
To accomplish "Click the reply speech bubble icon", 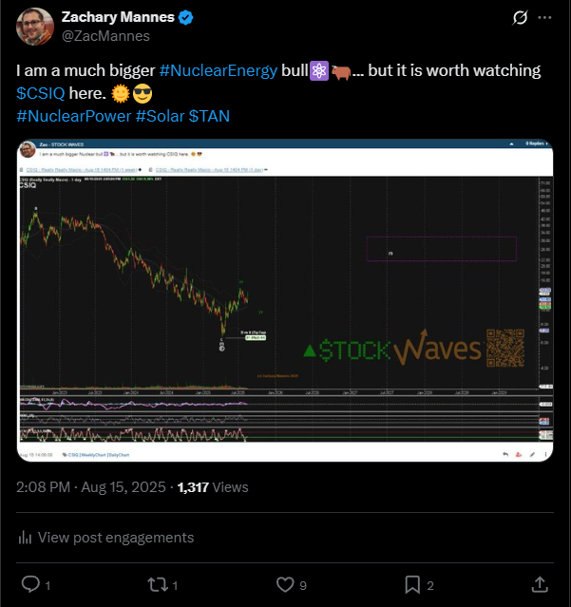I will click(30, 584).
